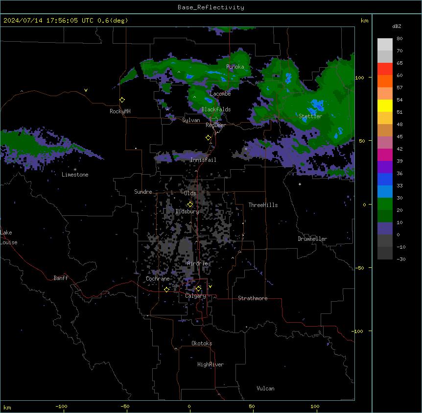Select the Cochrane label
The width and height of the screenshot is (422, 413).
[x=158, y=279]
